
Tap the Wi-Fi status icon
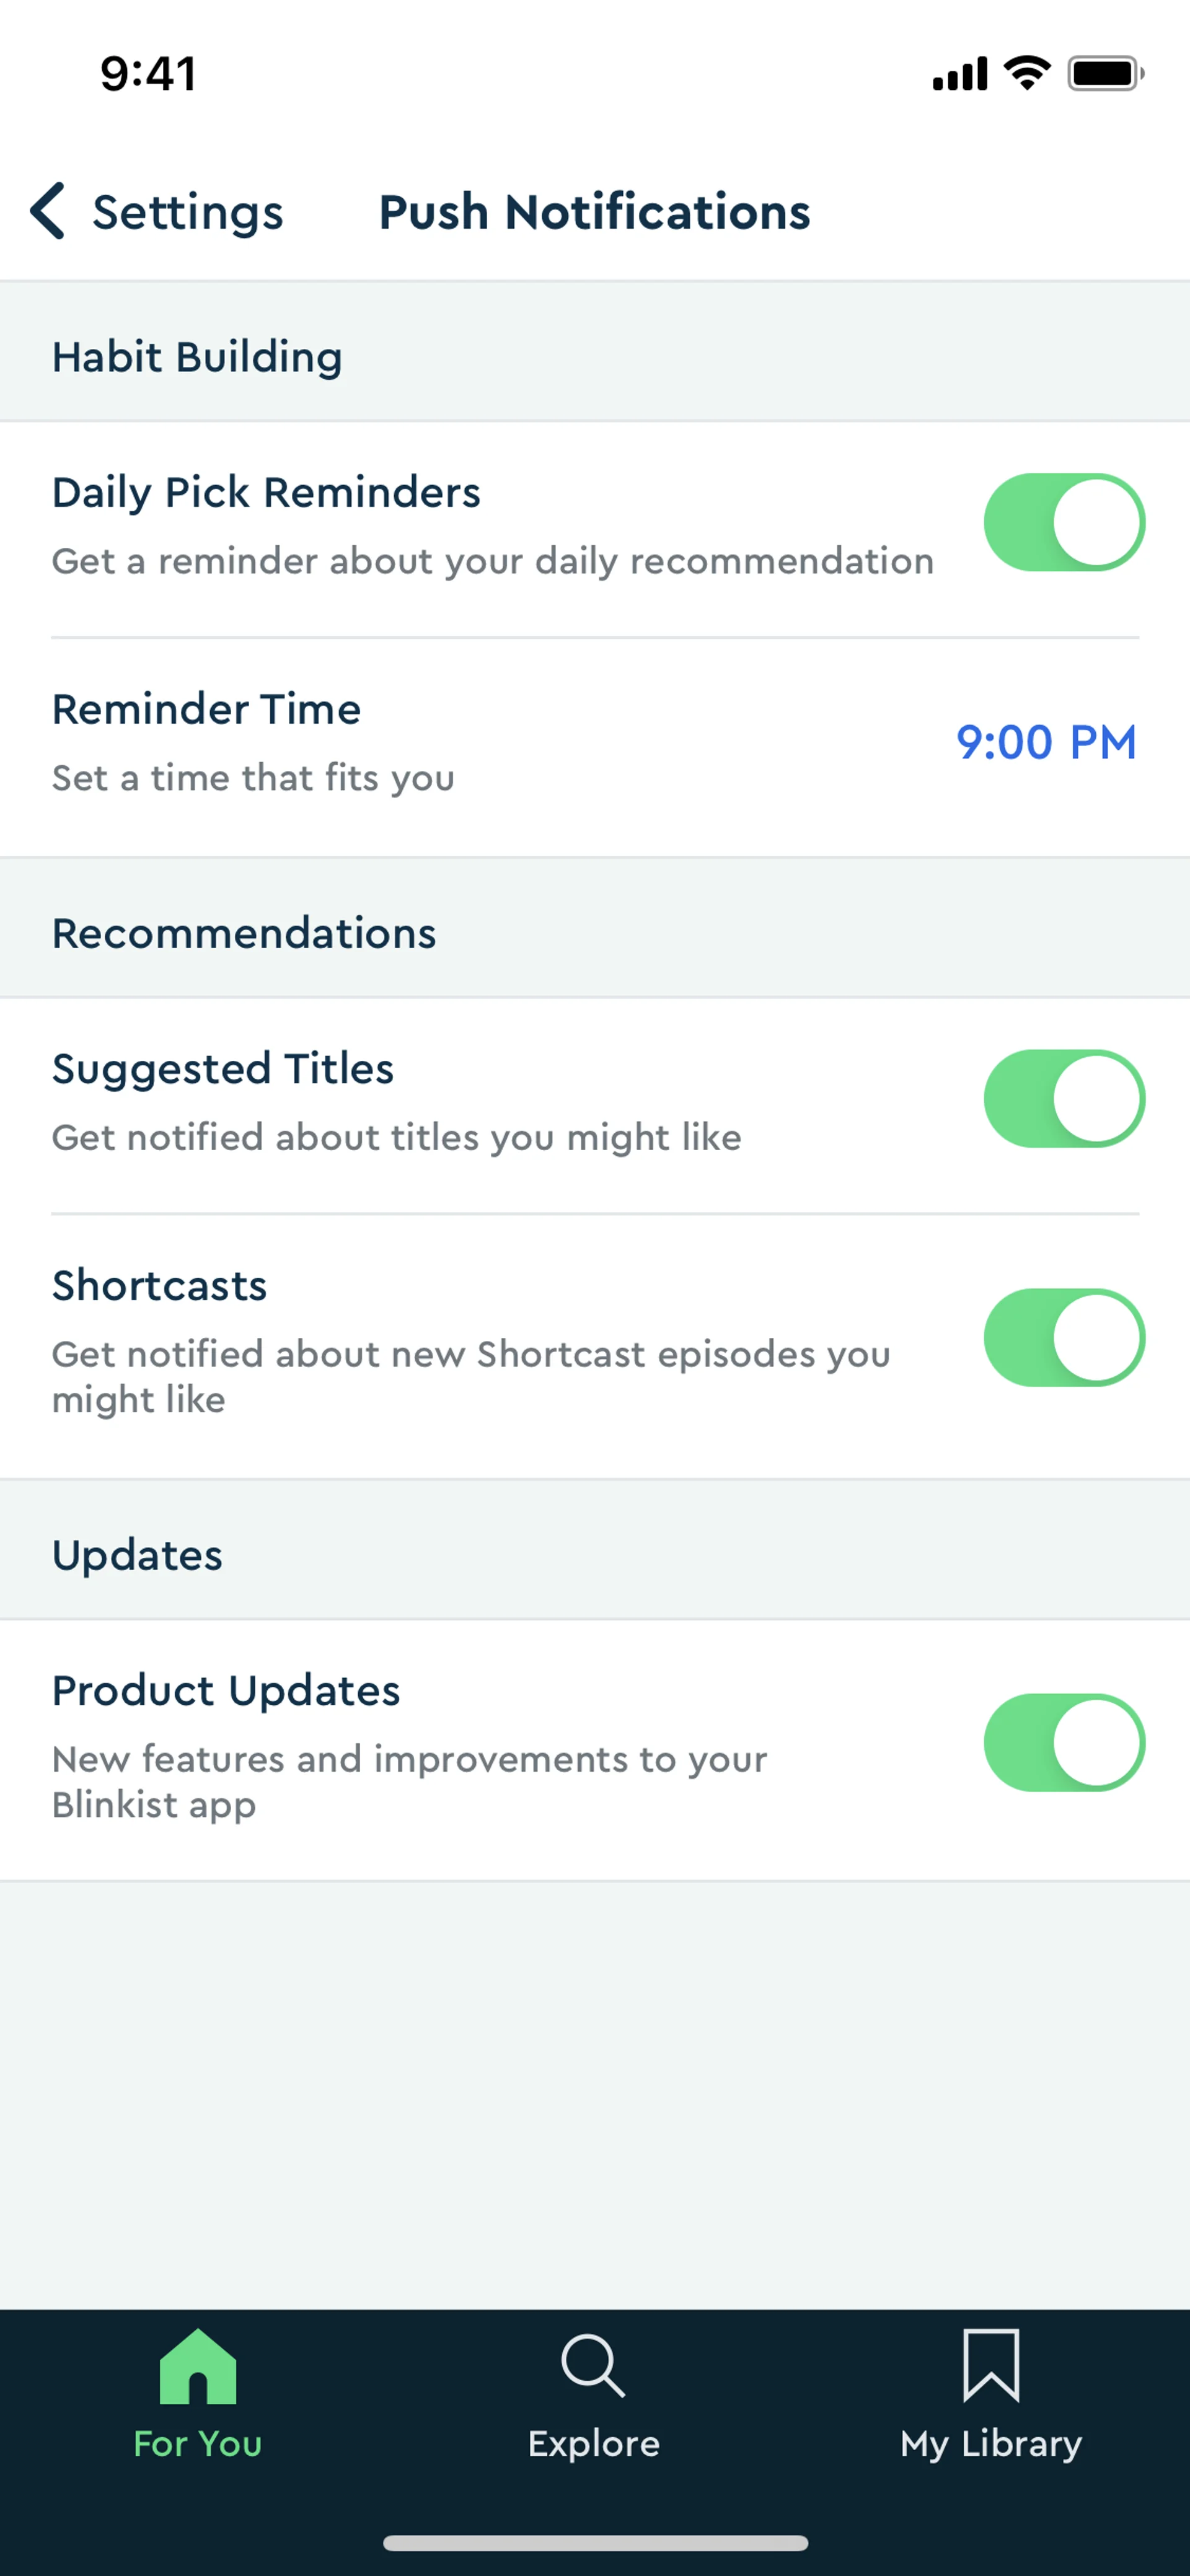coord(1027,73)
